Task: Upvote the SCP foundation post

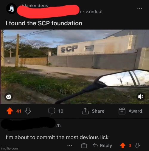Action: pos(10,111)
